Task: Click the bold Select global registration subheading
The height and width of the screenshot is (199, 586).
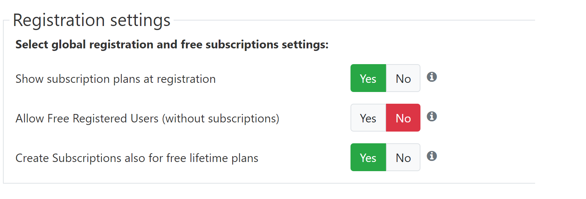Action: click(x=172, y=44)
